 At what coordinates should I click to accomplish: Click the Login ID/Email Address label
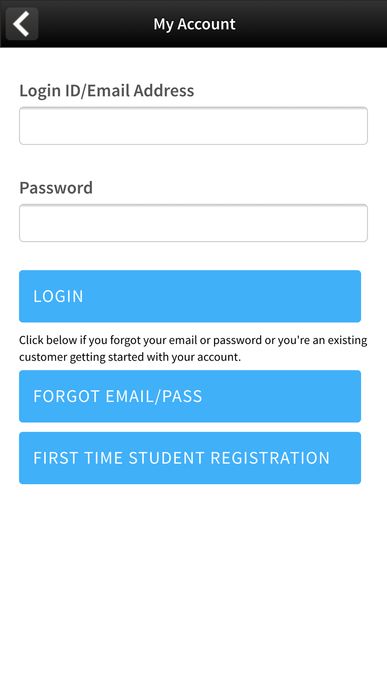[107, 91]
